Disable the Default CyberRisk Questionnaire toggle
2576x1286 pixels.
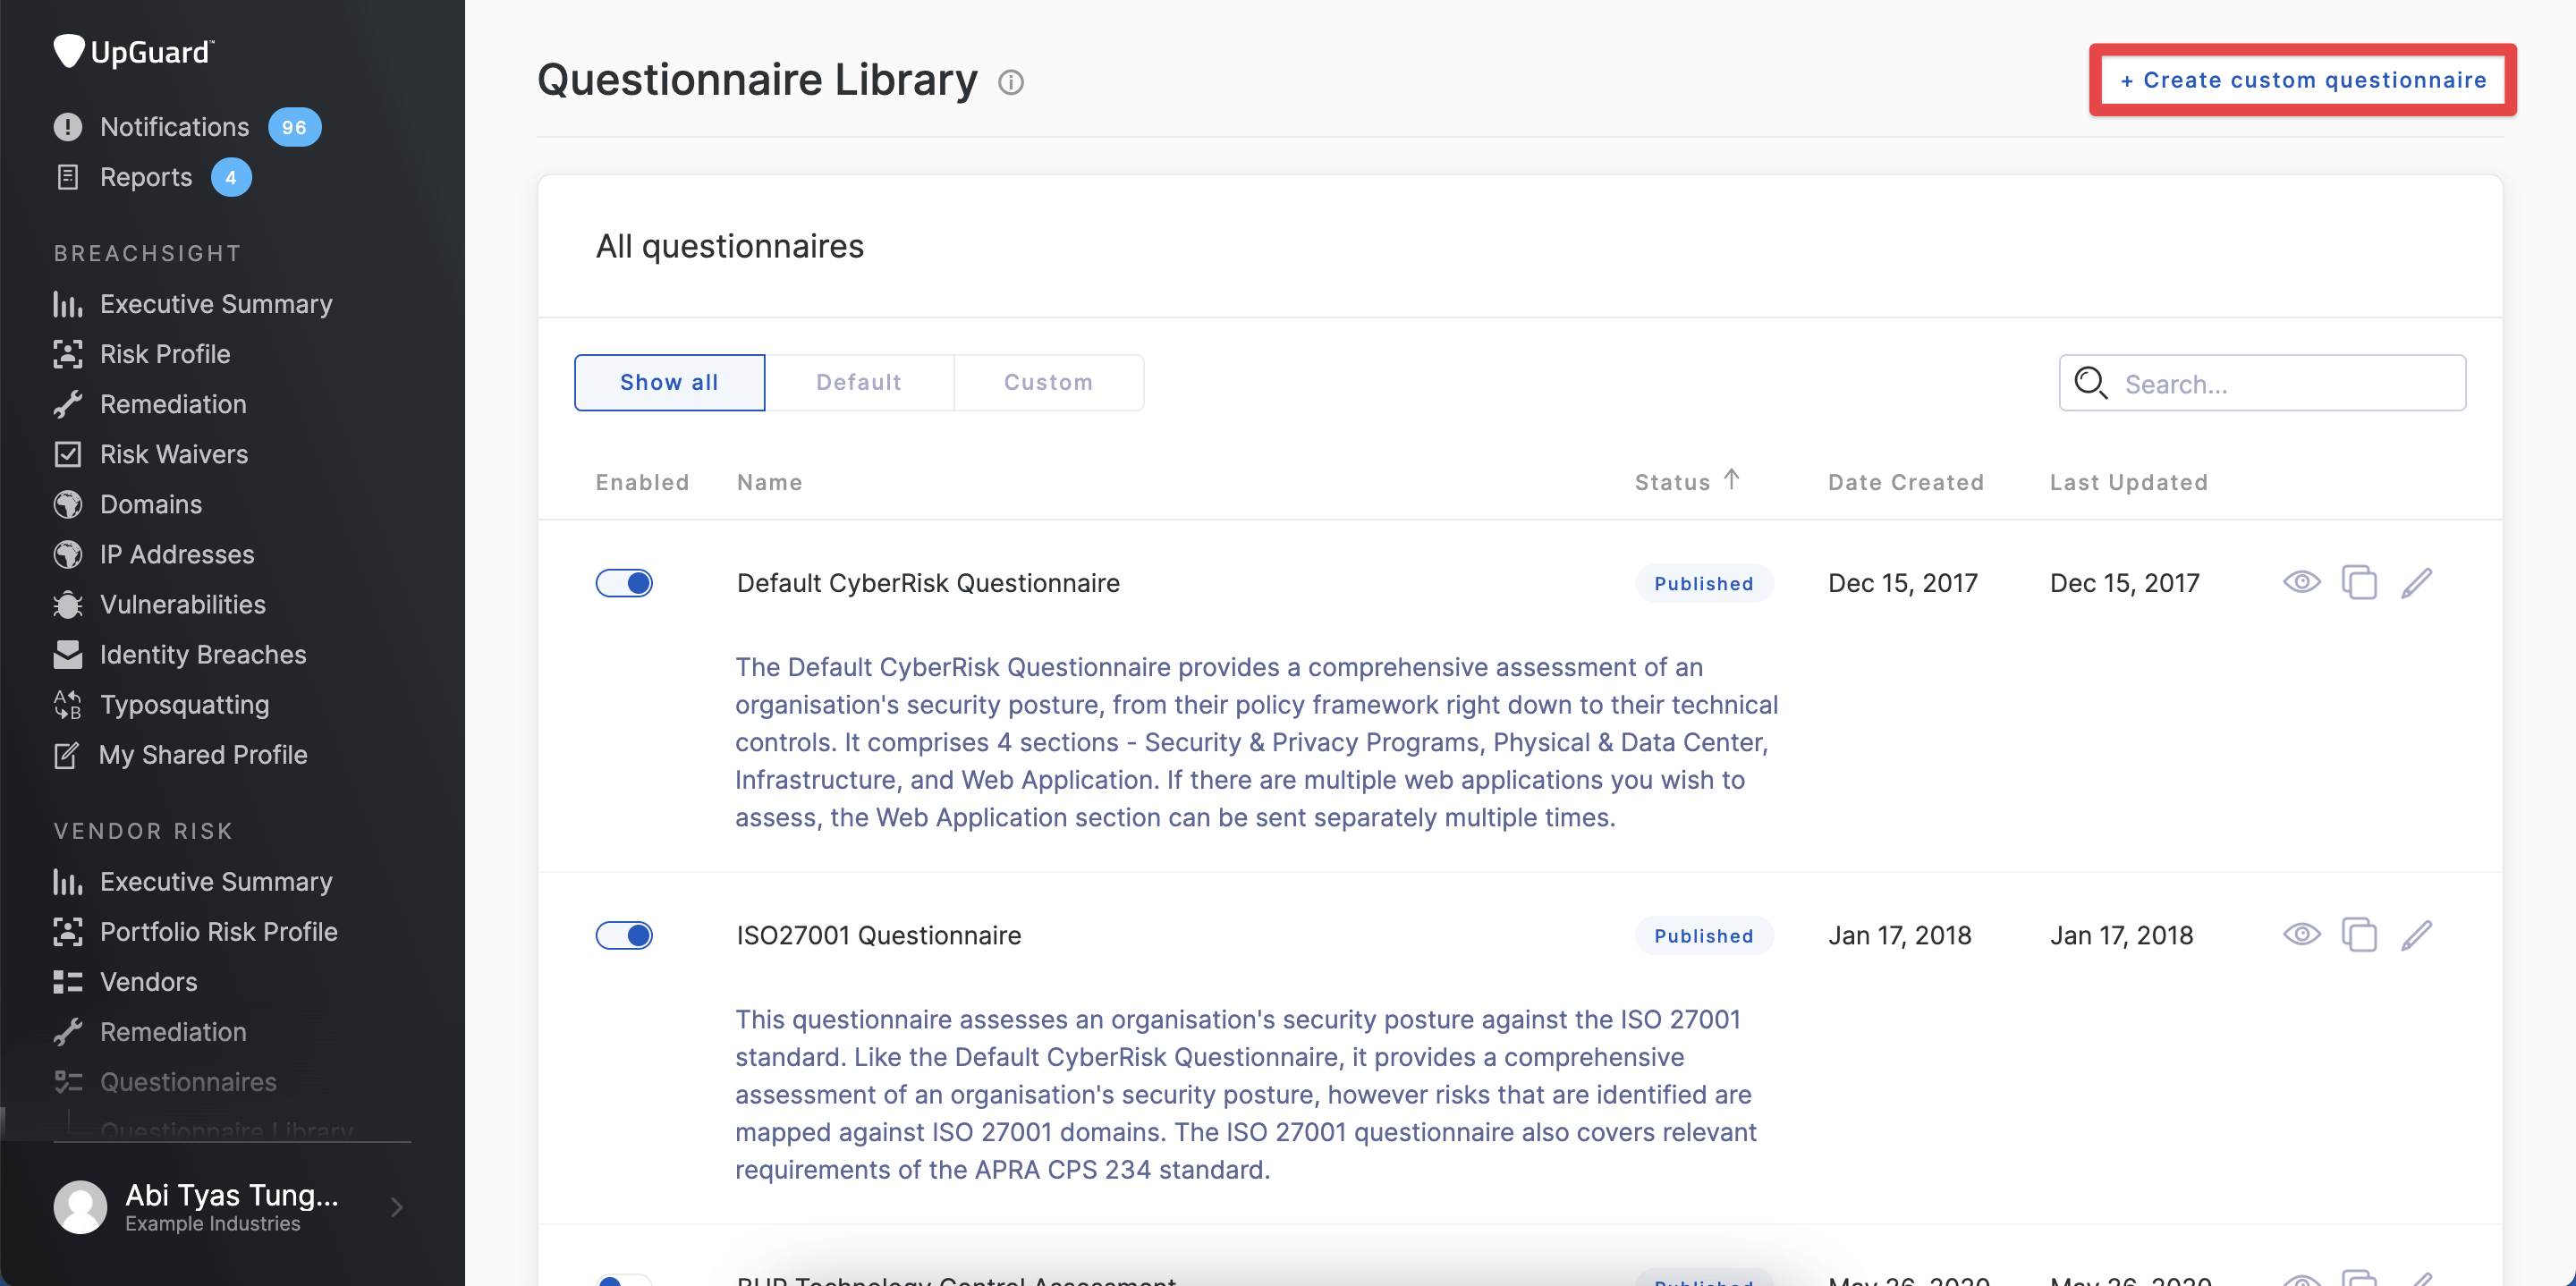click(x=624, y=583)
